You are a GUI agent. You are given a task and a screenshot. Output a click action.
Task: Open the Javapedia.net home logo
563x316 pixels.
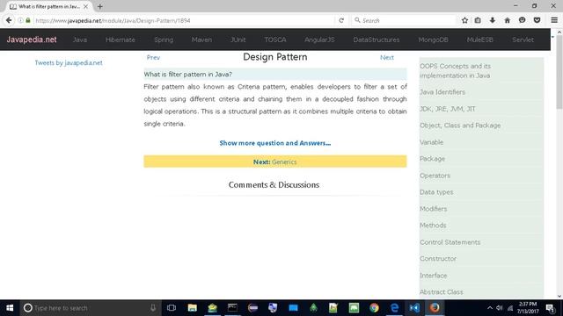click(32, 39)
